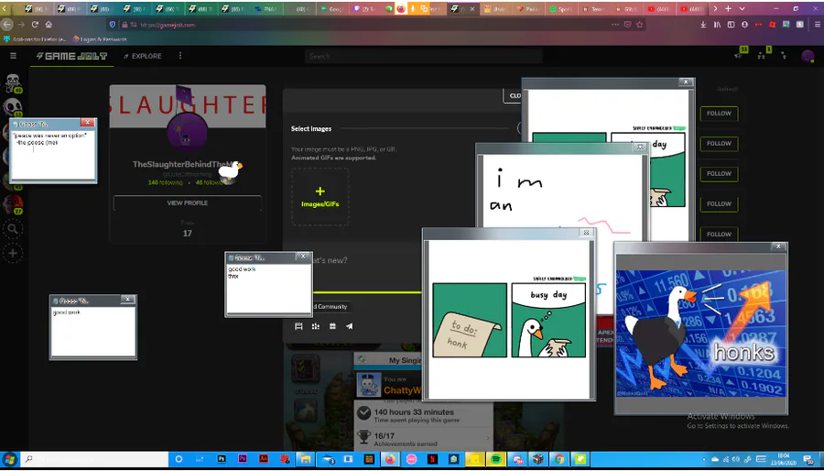Click the profile avatar of TheSlaughterBehindTheMask
The height and width of the screenshot is (471, 824).
click(187, 132)
